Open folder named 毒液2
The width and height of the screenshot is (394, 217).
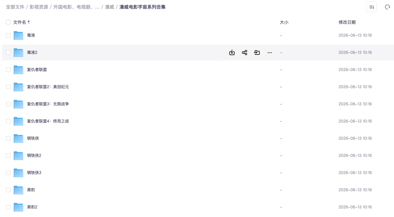(32, 53)
